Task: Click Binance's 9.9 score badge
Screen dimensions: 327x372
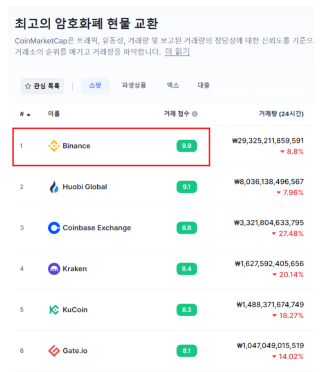Action: pos(187,146)
